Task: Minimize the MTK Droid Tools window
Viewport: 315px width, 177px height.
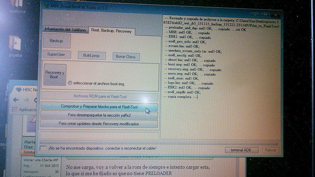Action: click(x=255, y=15)
